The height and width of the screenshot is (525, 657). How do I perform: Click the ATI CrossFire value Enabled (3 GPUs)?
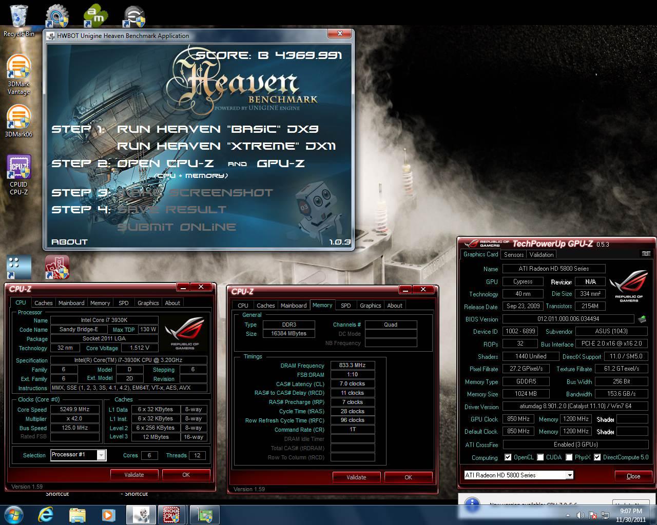[575, 445]
